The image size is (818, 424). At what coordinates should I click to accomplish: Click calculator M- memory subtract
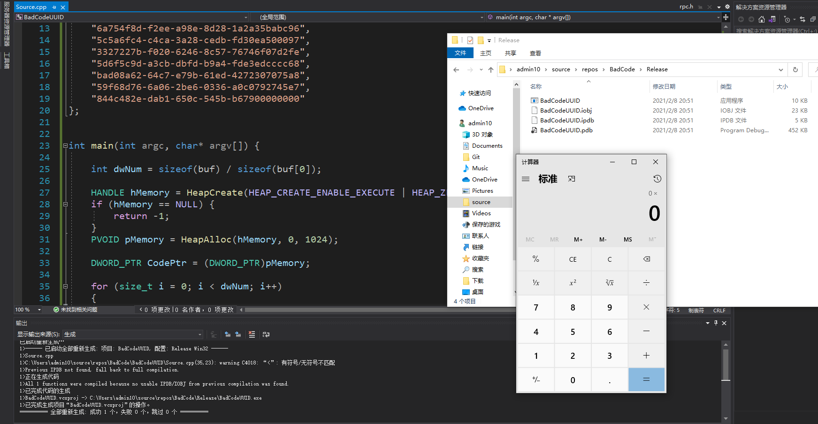pyautogui.click(x=603, y=239)
